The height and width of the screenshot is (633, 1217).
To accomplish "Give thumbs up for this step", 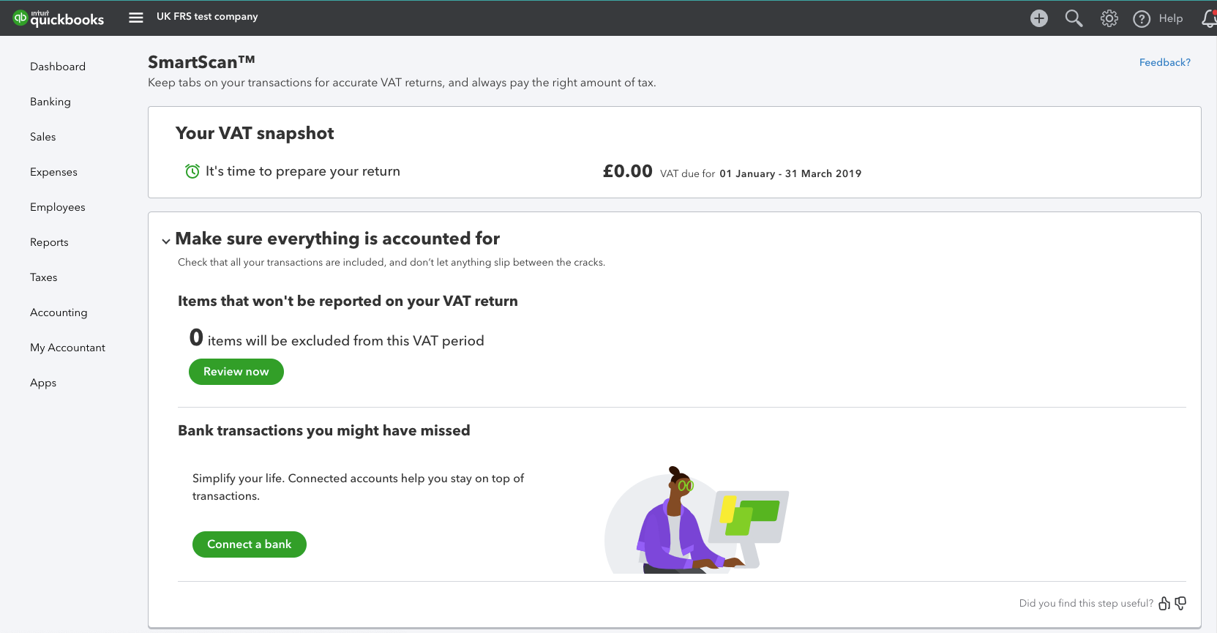I will (1164, 603).
